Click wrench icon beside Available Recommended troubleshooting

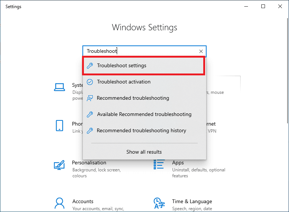(90, 114)
